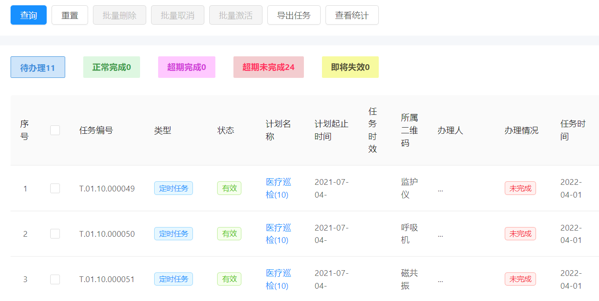599x301 pixels.
Task: Switch to the 正常完成0 filter tab
Action: (x=111, y=67)
